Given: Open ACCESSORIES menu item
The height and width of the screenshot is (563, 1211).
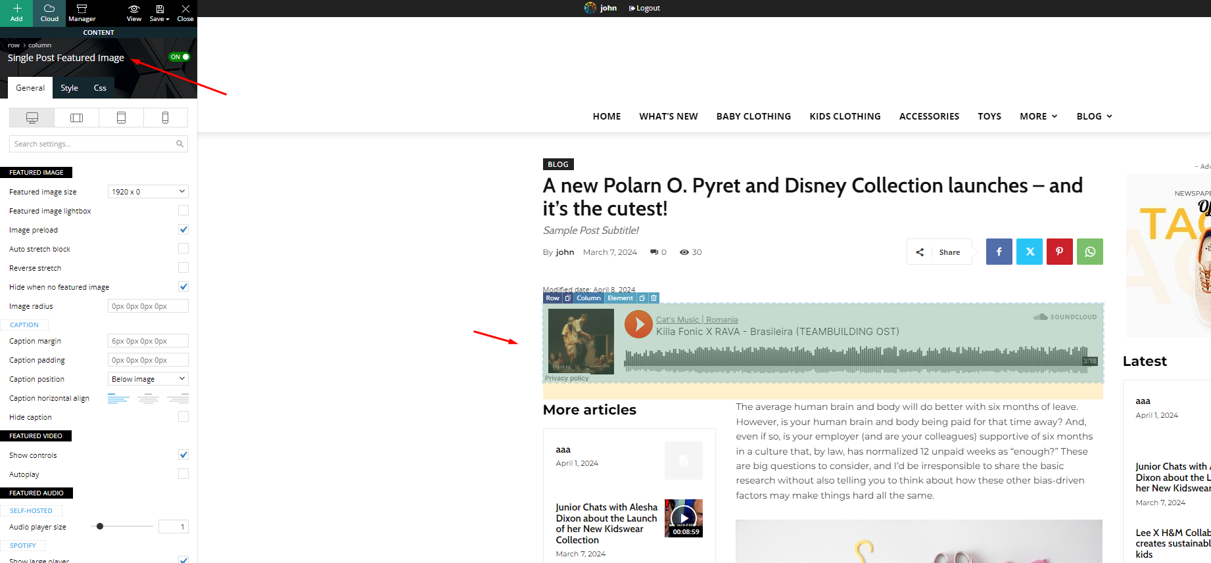Looking at the screenshot, I should (x=929, y=116).
